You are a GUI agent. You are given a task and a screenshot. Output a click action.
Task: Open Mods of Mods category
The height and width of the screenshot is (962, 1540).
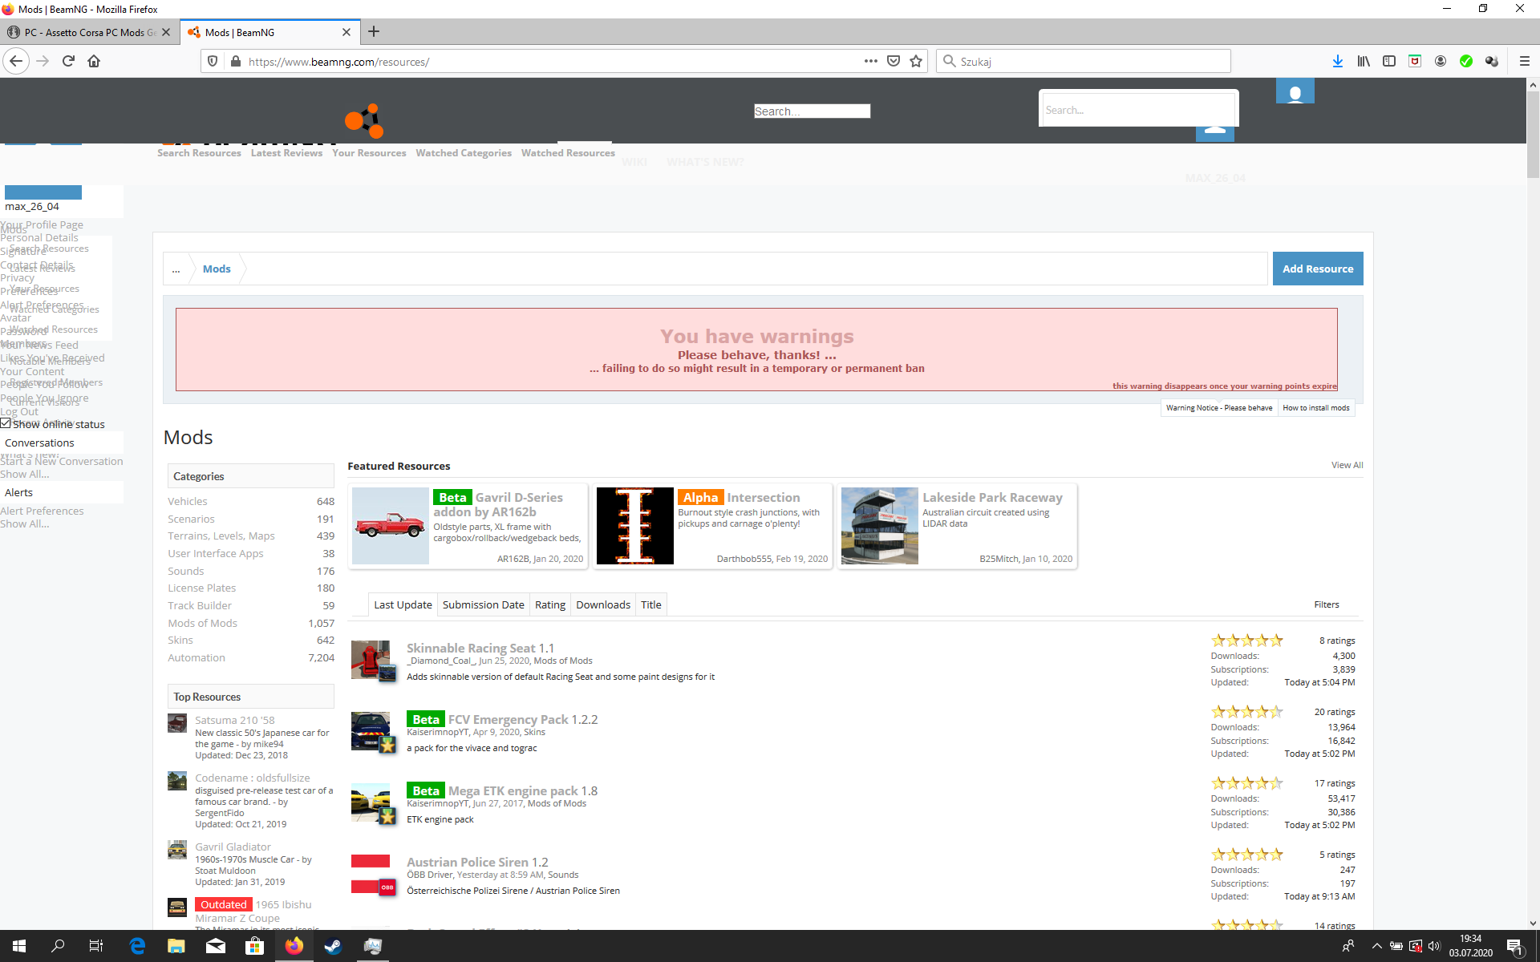pyautogui.click(x=202, y=623)
